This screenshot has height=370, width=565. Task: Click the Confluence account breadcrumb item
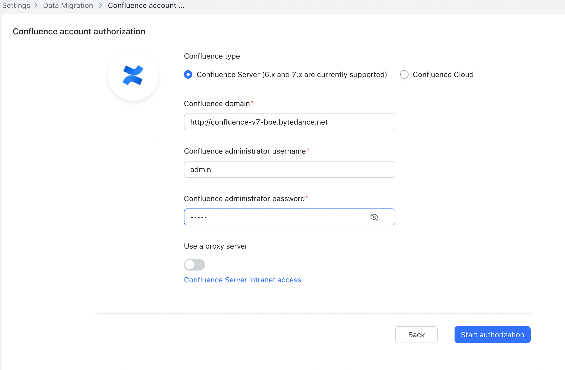point(146,5)
